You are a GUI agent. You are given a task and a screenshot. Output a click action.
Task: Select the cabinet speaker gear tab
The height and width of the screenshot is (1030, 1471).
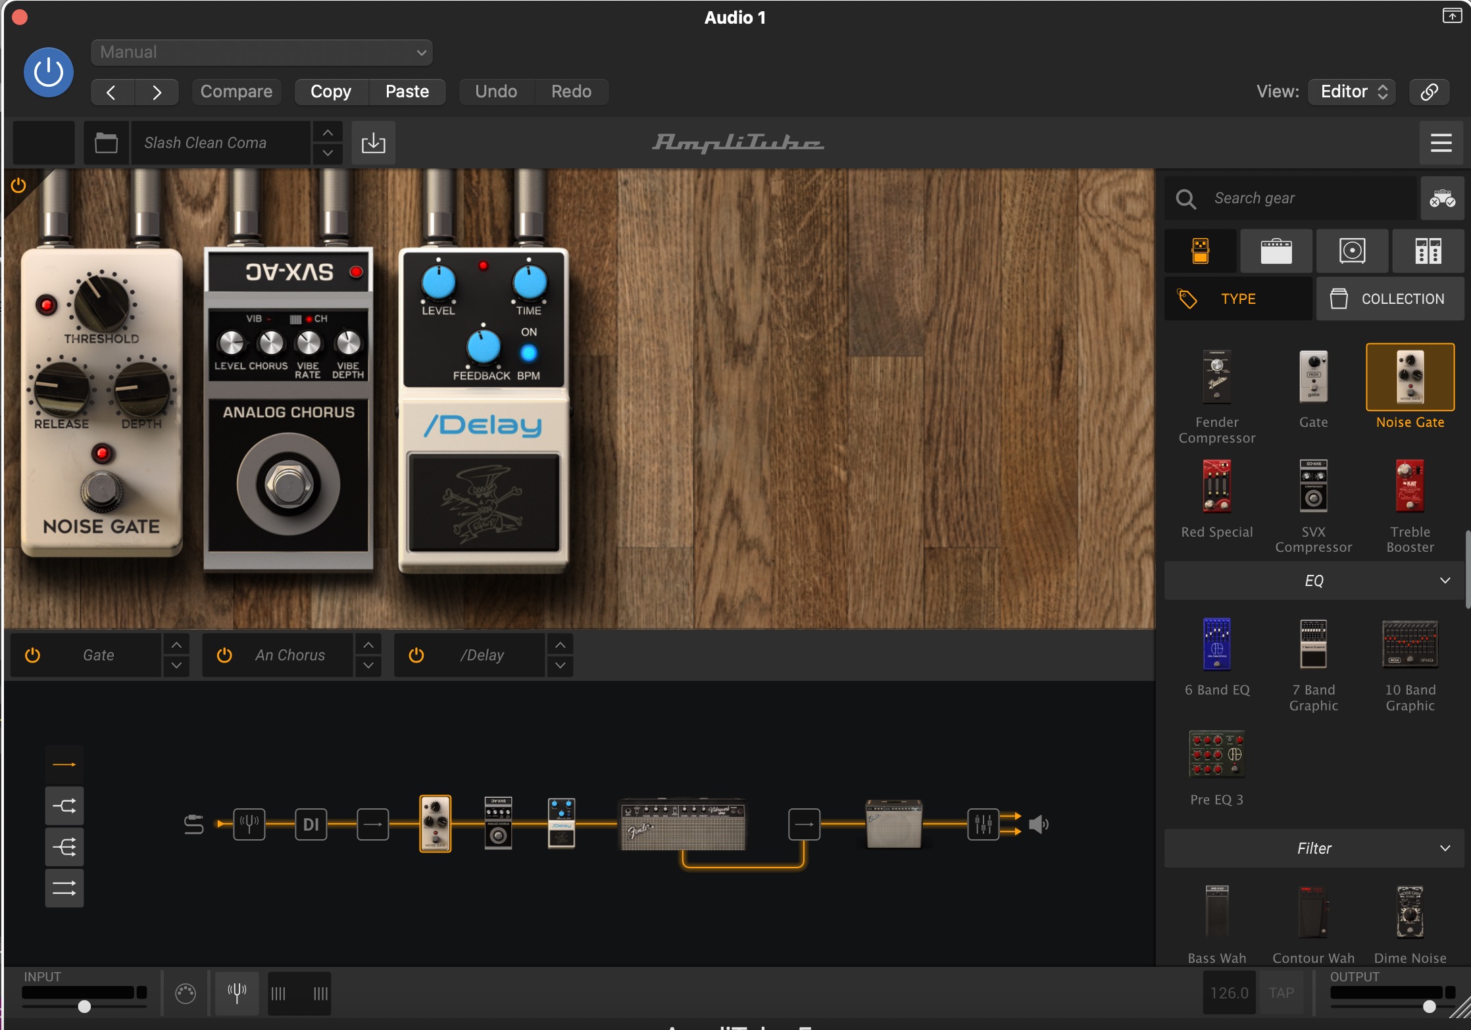(x=1352, y=251)
